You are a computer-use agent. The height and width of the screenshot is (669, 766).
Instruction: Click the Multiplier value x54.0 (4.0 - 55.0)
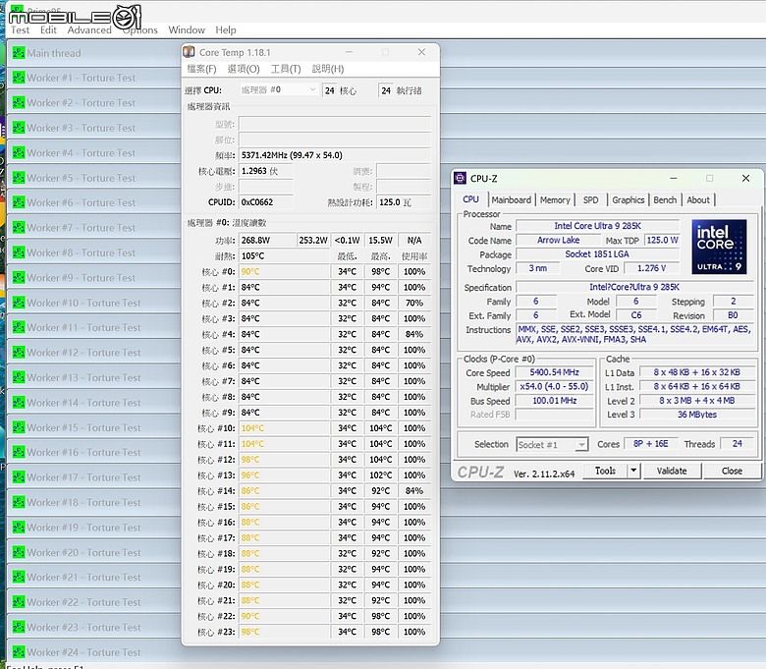pos(555,386)
